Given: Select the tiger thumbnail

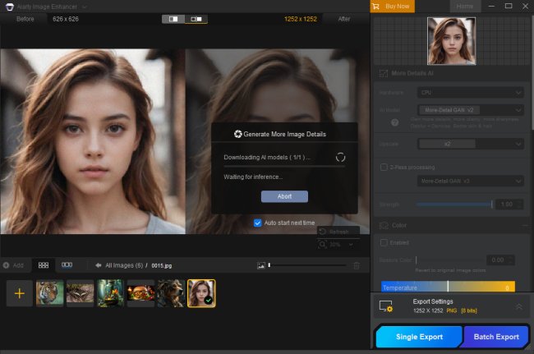Looking at the screenshot, I should click(x=50, y=293).
